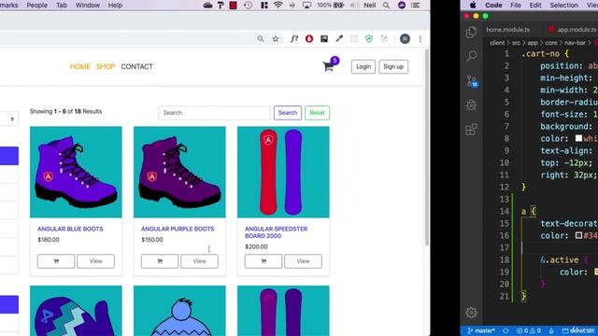Open VS Code Source Control icon
Image resolution: width=598 pixels, height=336 pixels.
click(471, 81)
